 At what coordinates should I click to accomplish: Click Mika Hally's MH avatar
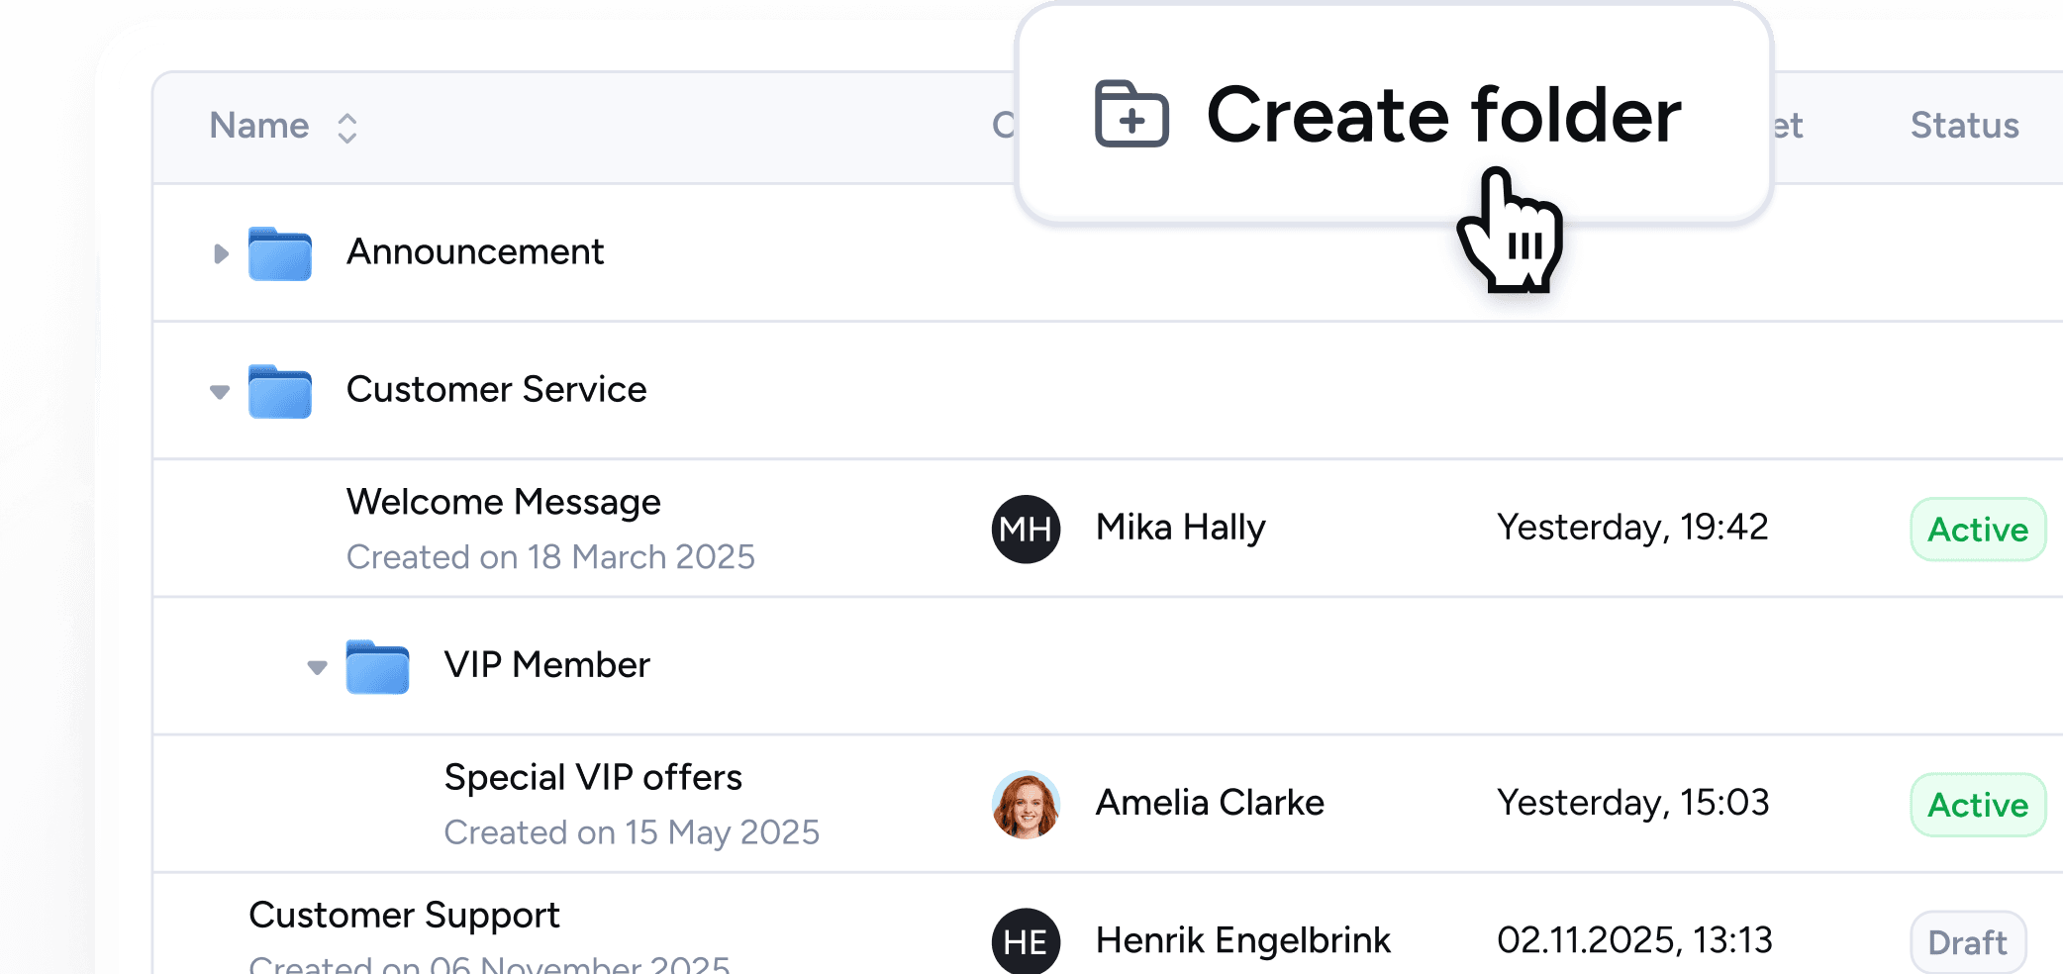[1026, 530]
